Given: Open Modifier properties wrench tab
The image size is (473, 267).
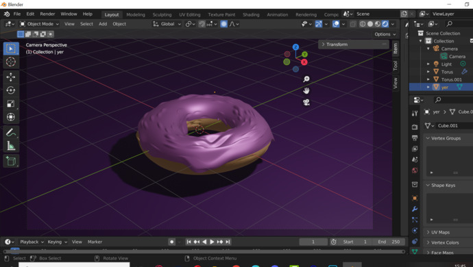Looking at the screenshot, I should [415, 209].
